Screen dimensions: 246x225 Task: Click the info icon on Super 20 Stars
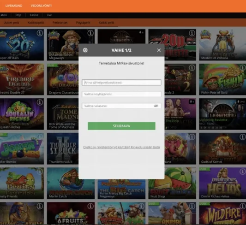click(x=40, y=33)
